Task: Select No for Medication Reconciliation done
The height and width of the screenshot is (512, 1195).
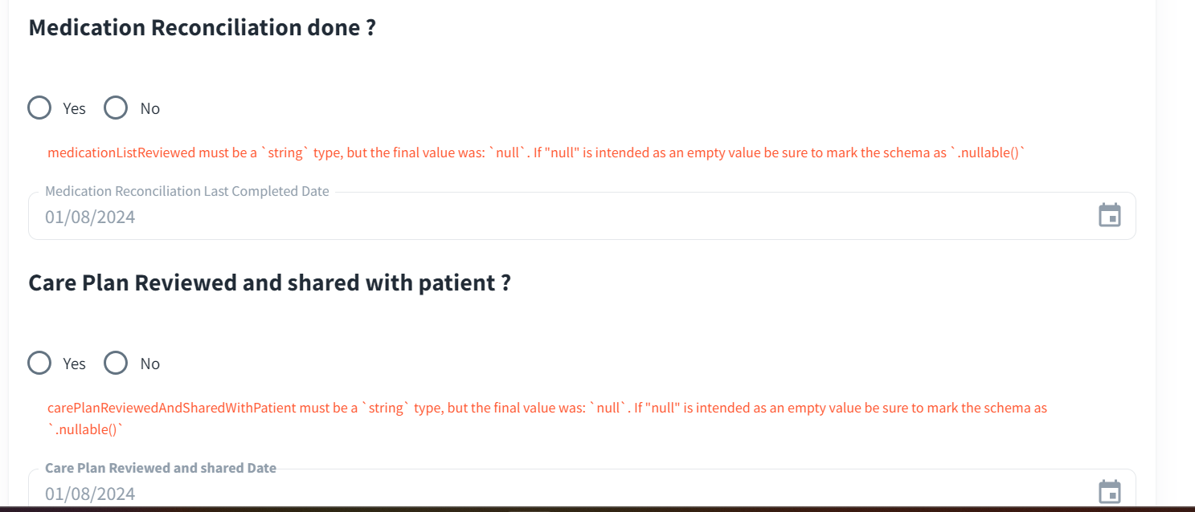Action: [x=116, y=108]
